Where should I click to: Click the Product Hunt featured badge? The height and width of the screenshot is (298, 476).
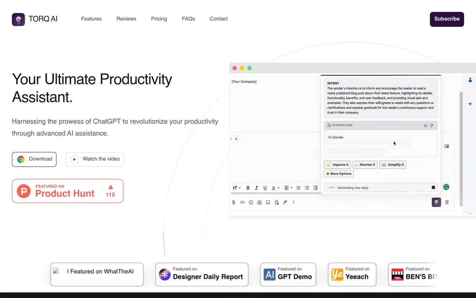click(68, 191)
